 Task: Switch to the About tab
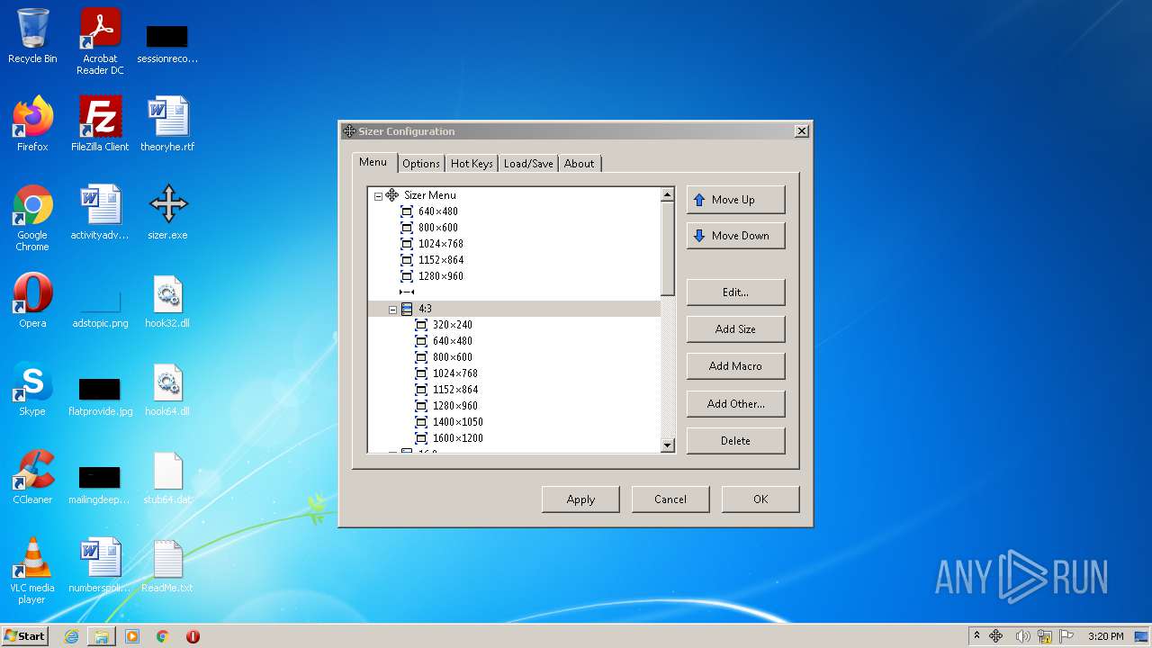coord(579,164)
